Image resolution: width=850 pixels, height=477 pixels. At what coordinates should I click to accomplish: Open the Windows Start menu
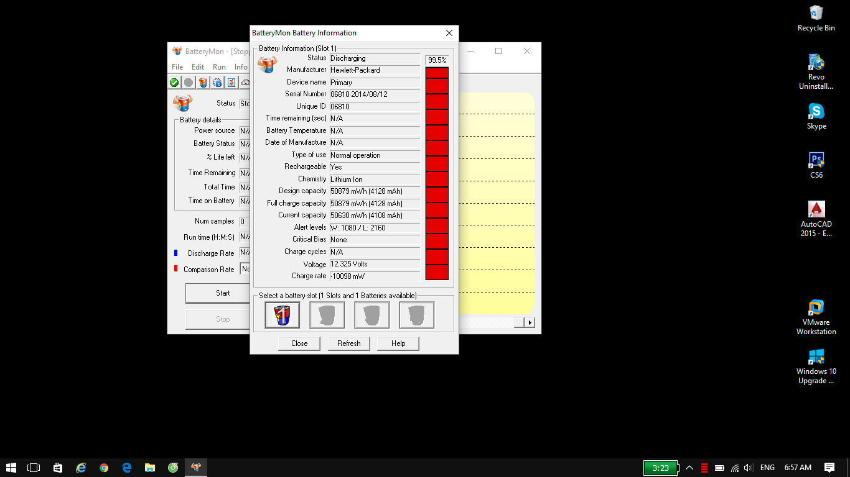[11, 468]
